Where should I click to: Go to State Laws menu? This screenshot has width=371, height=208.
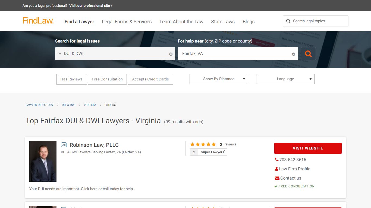coord(223,22)
